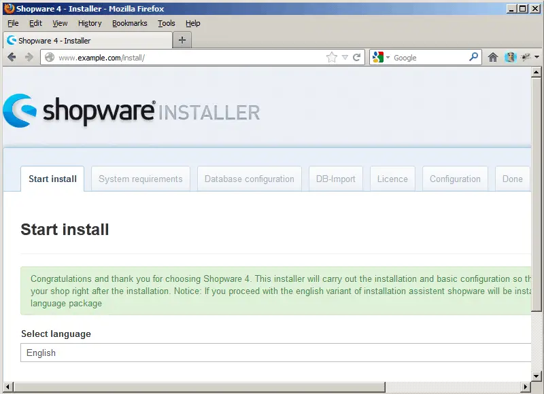This screenshot has width=544, height=394.
Task: Go to the Database configuration step
Action: (249, 179)
